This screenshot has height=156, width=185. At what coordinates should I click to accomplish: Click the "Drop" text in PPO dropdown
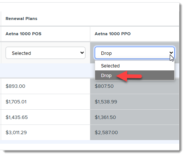coord(106,53)
